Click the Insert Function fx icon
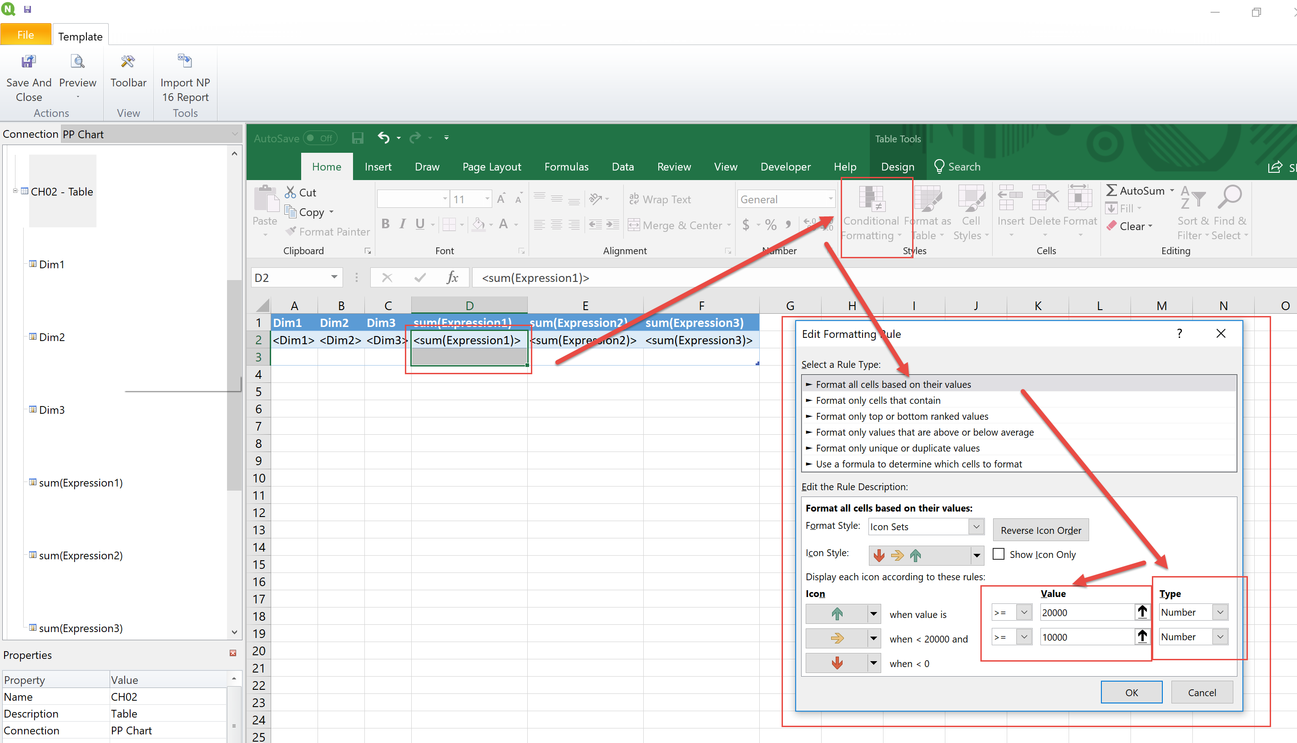The height and width of the screenshot is (743, 1297). point(452,278)
